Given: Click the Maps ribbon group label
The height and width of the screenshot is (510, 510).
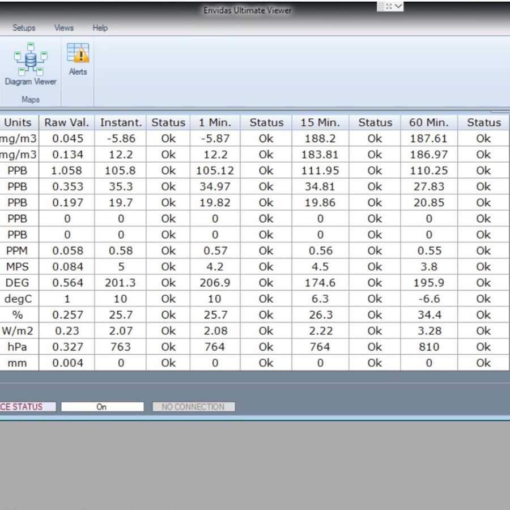Looking at the screenshot, I should pos(31,100).
